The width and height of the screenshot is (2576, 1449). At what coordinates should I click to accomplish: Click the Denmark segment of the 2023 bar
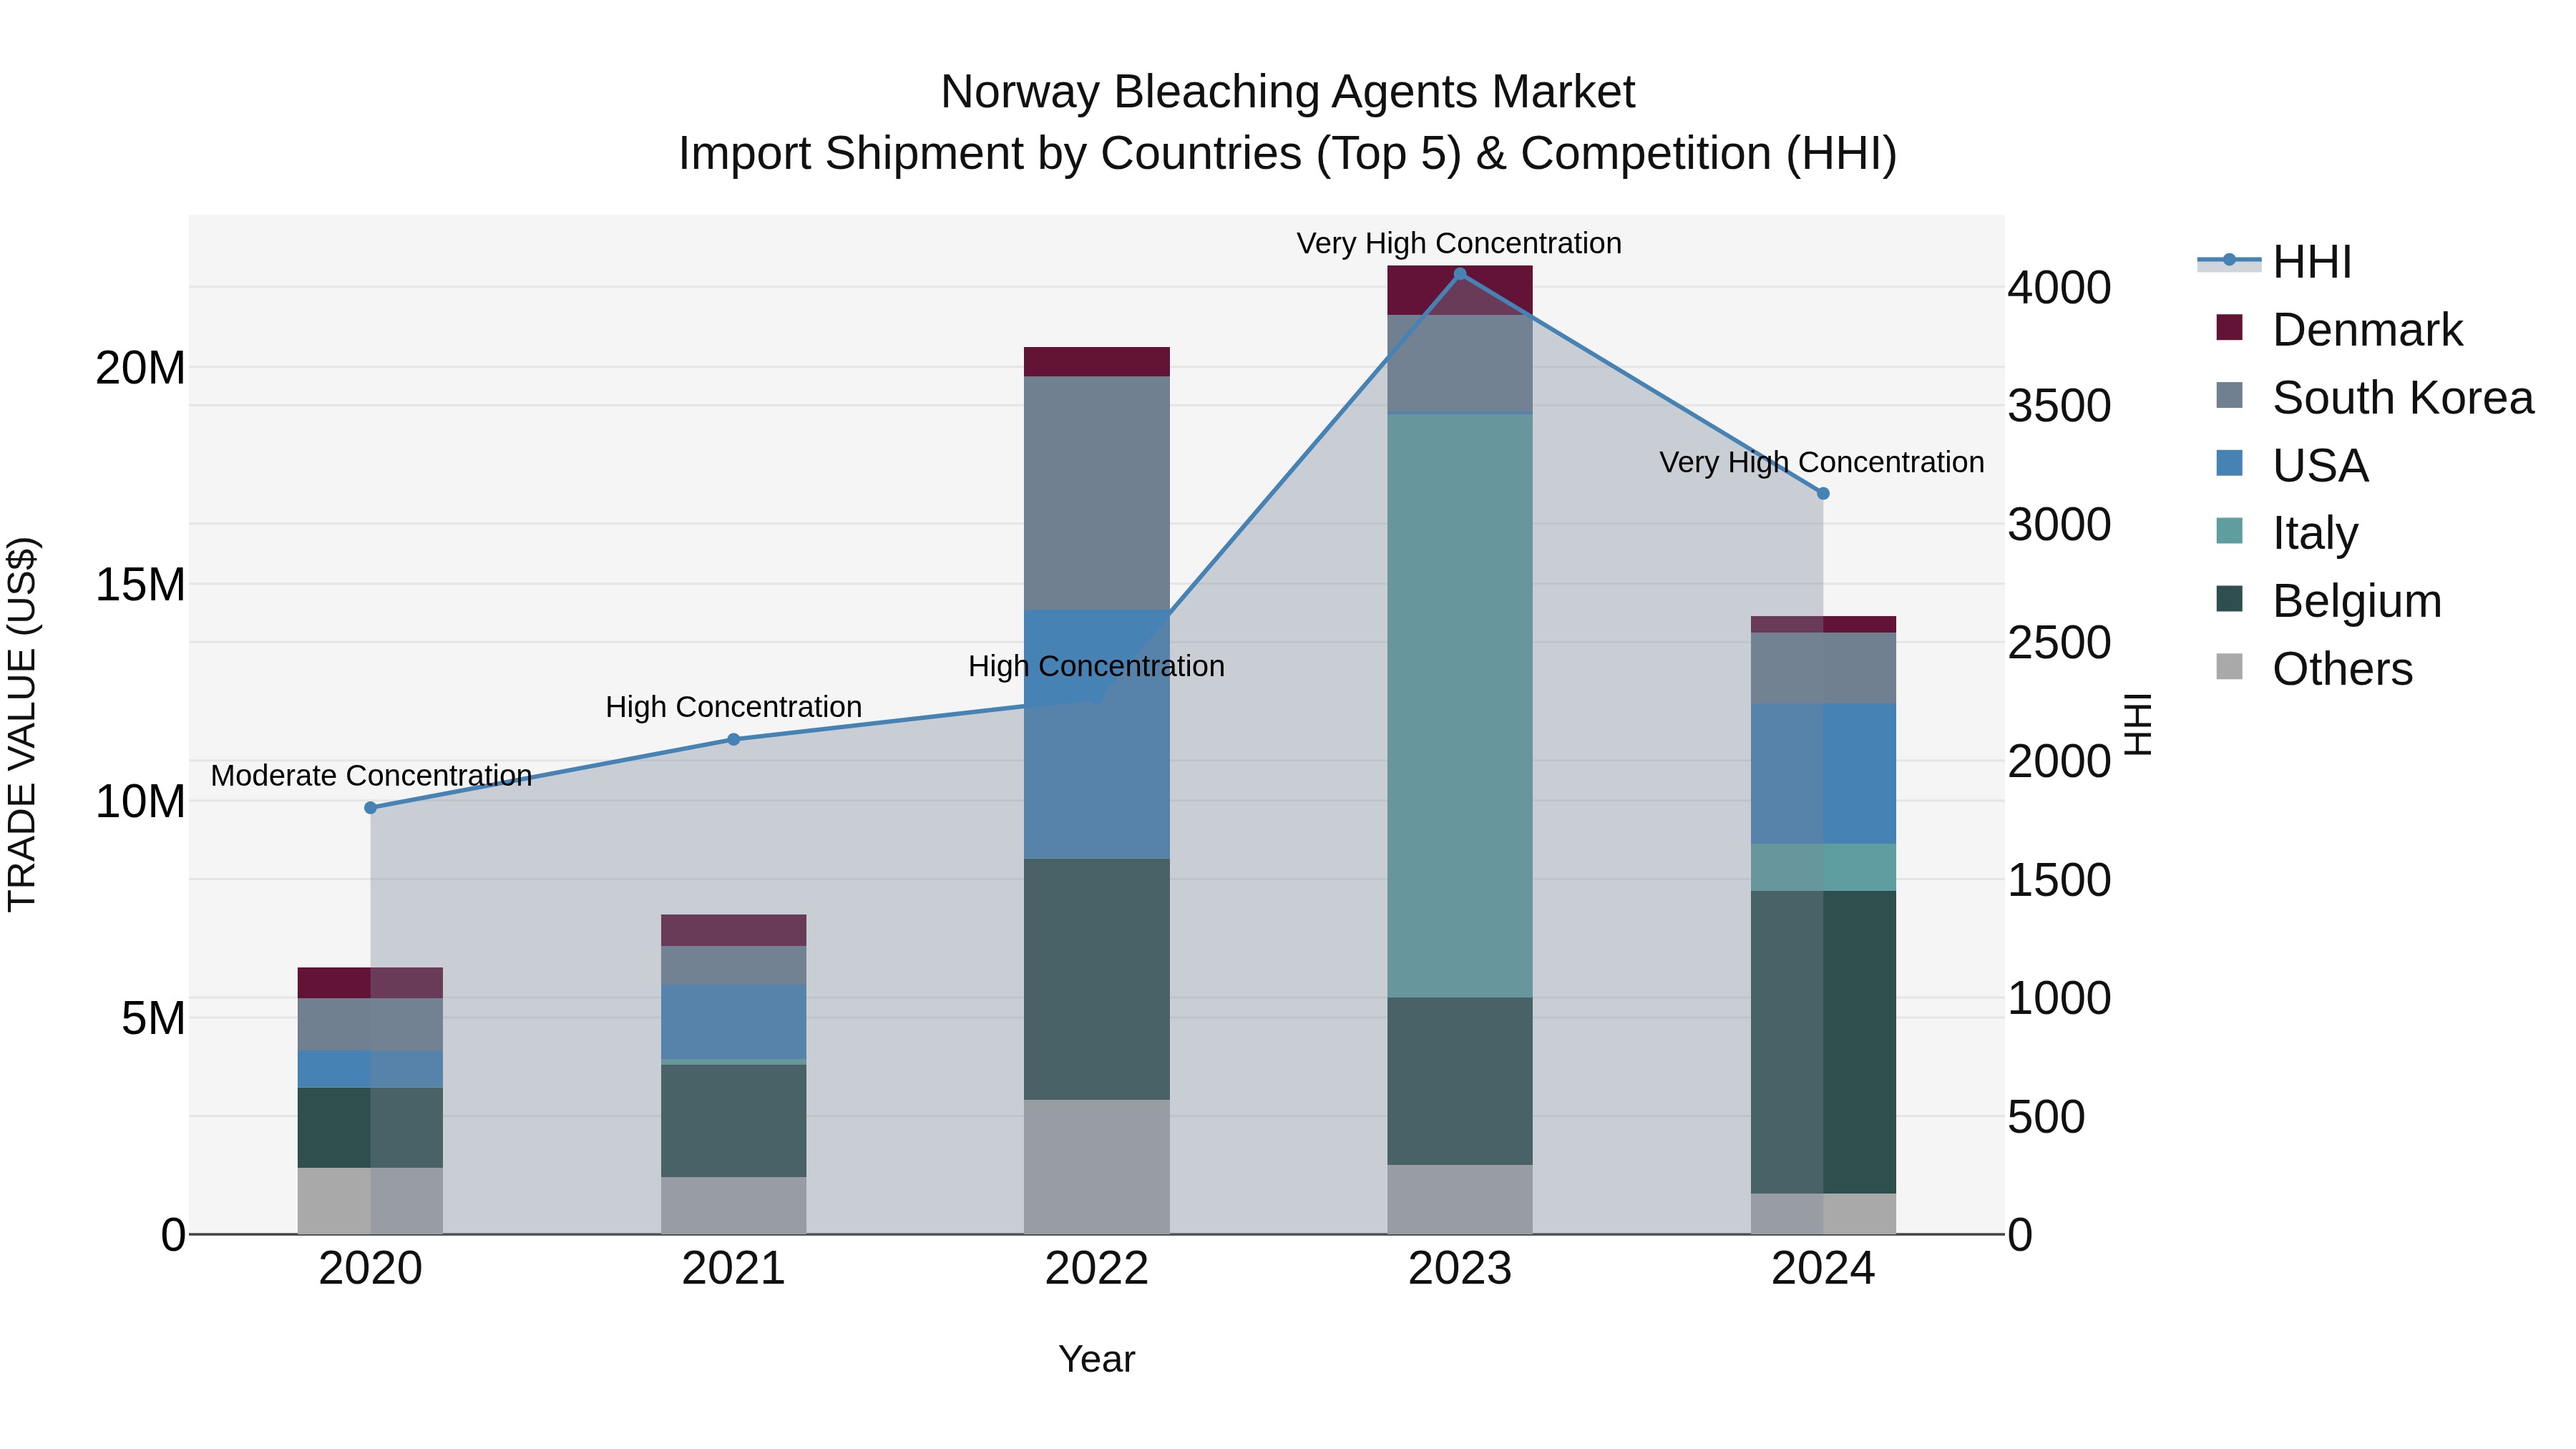pos(1460,291)
